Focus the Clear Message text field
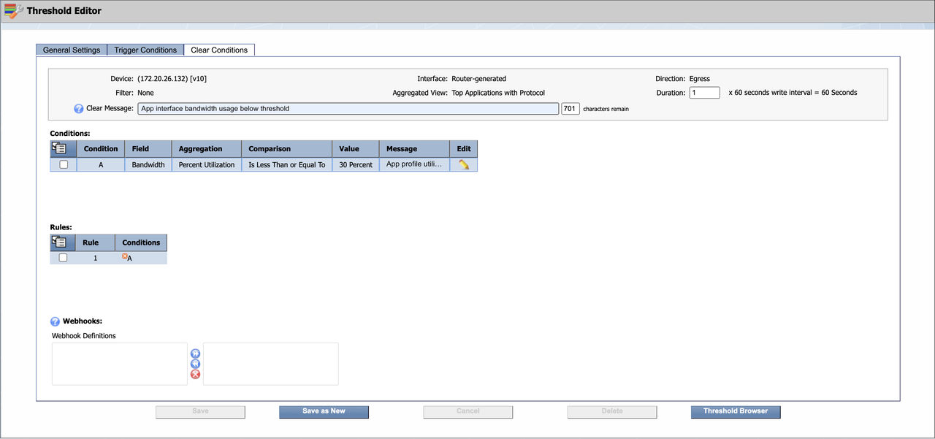The image size is (935, 439). point(348,109)
